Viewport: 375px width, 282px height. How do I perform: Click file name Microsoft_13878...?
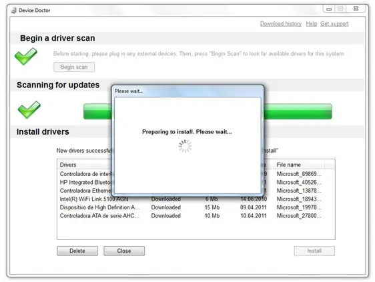click(x=299, y=191)
